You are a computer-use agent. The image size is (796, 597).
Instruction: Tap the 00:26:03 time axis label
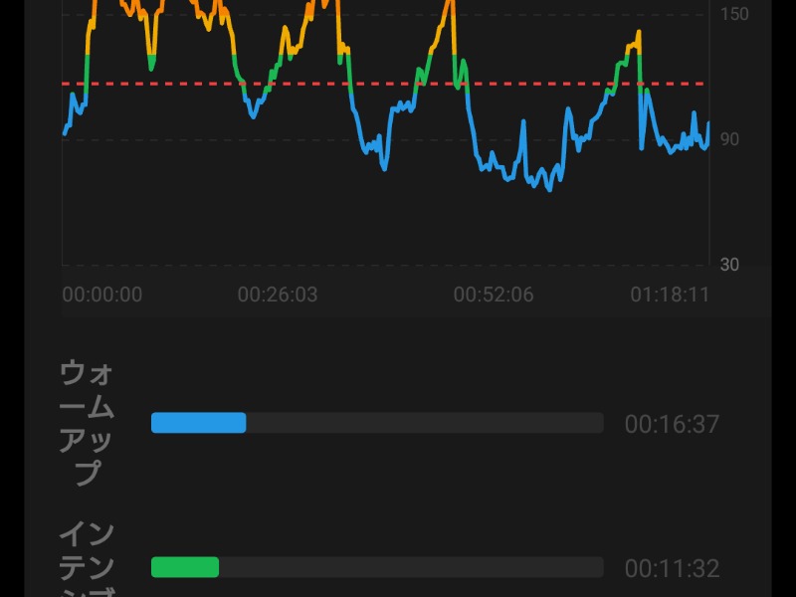click(278, 295)
